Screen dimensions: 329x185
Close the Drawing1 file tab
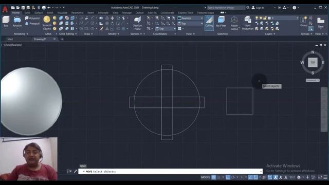click(54, 39)
